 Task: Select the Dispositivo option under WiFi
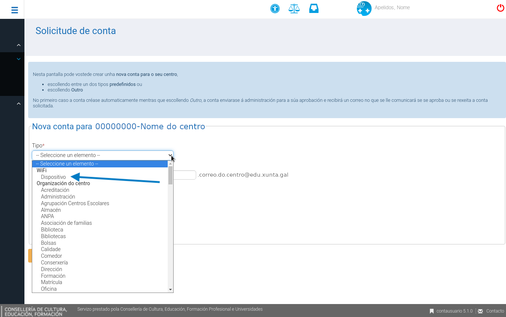tap(53, 177)
